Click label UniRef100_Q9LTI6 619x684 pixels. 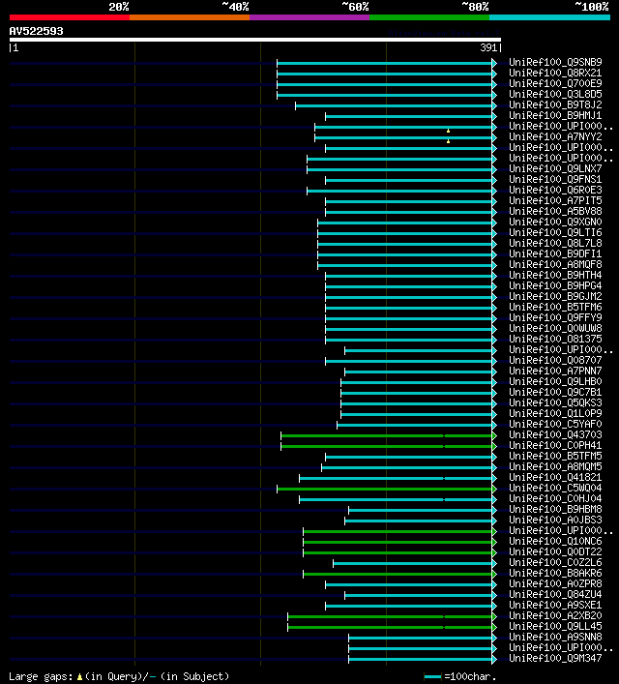click(555, 232)
